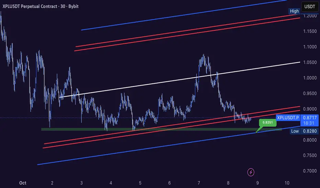The height and width of the screenshot is (188, 320).
Task: Click the Oct date label on time axis
Action: coord(23,183)
